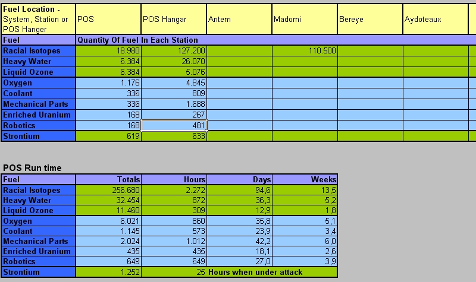The image size is (476, 282).
Task: Click Madomi Racial Isotopes value 110.500
Action: pos(305,51)
